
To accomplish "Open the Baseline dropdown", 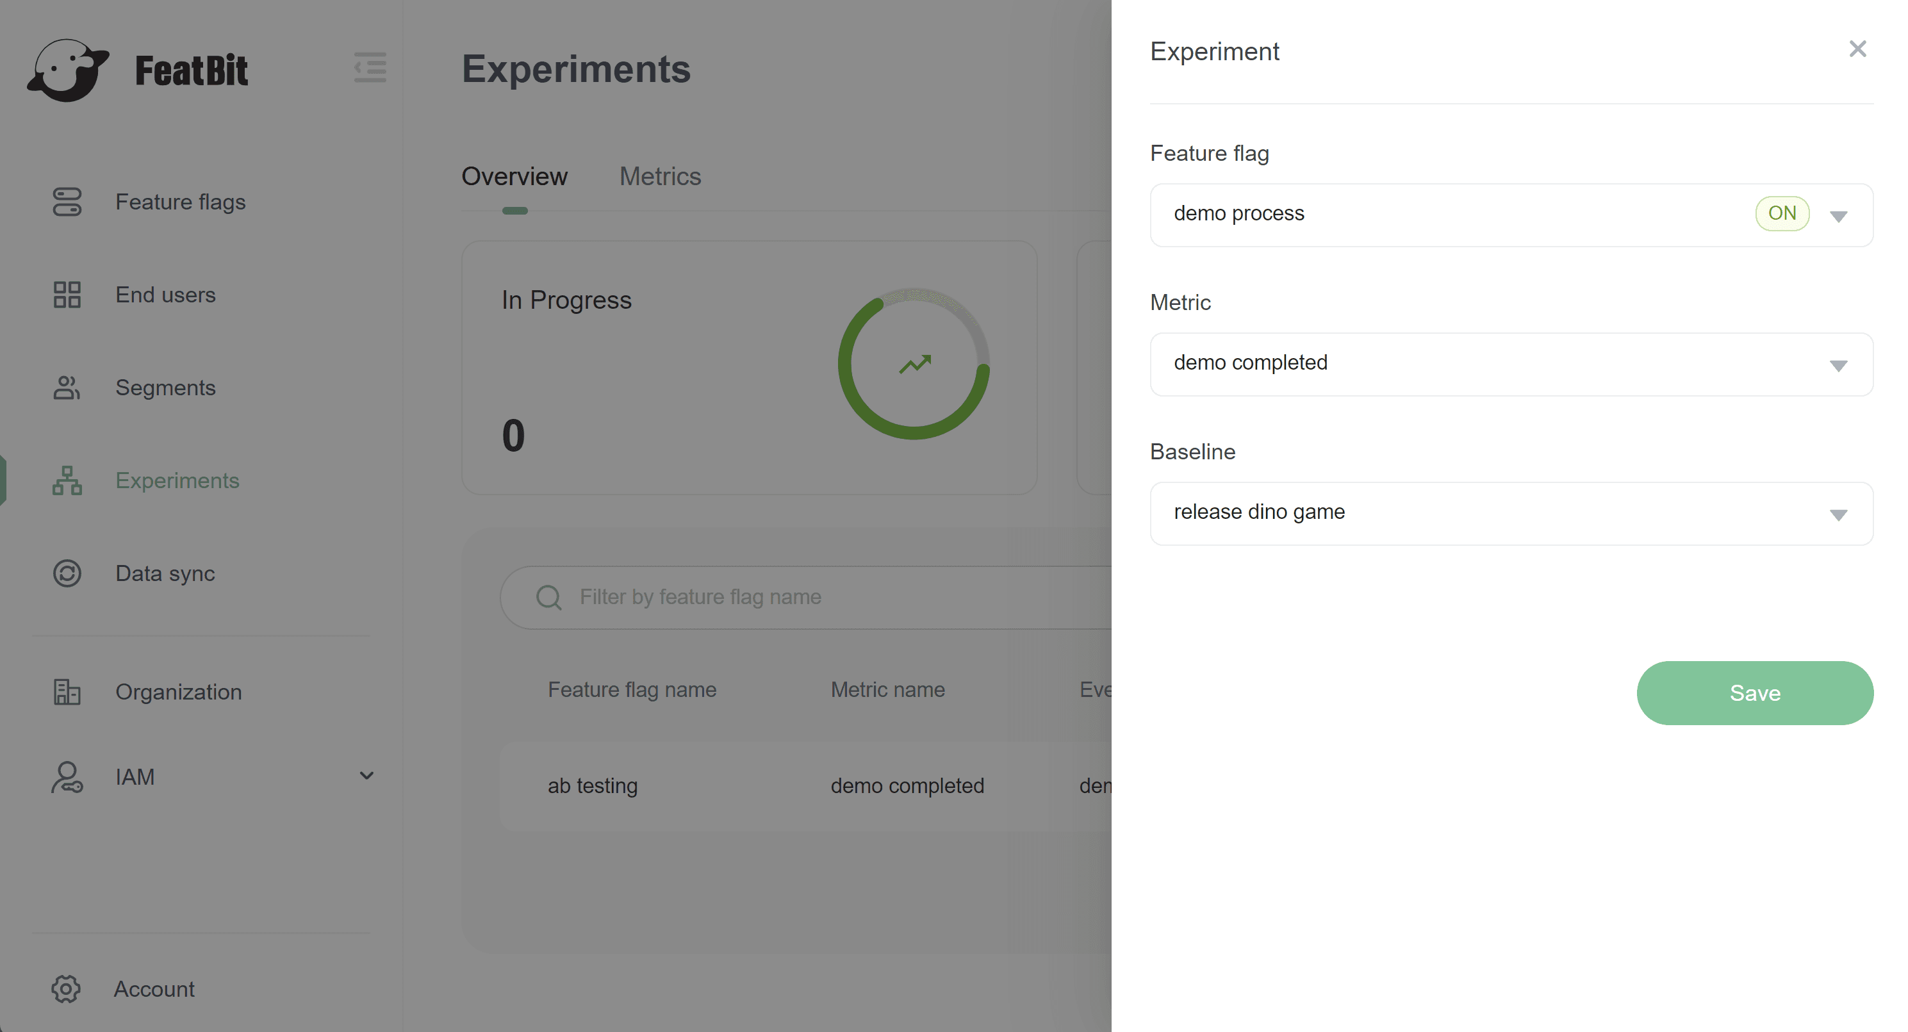I will 1511,513.
